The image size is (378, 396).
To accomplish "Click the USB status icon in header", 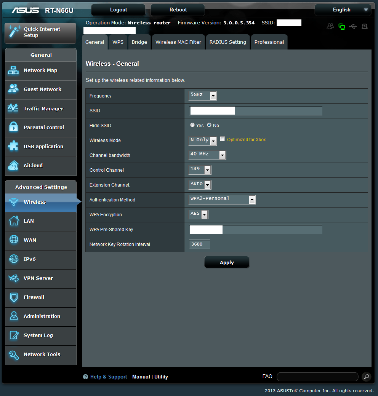I will 353,26.
